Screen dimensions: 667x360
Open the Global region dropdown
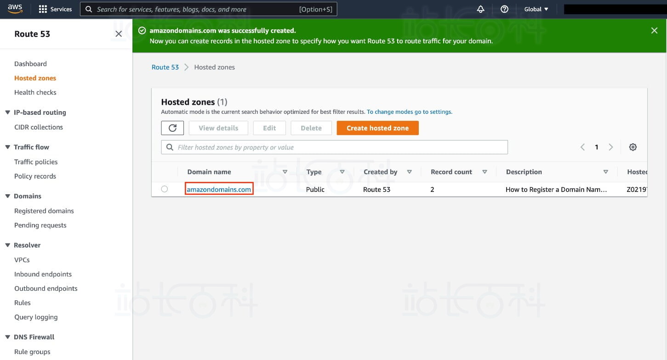click(536, 9)
